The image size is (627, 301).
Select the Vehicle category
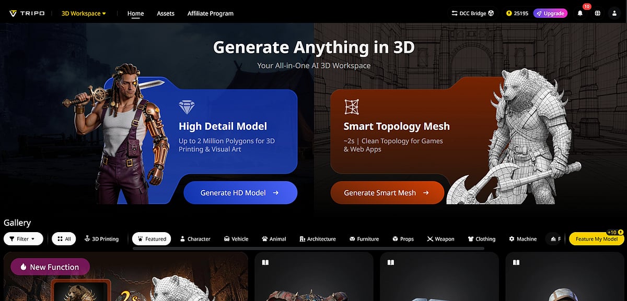(x=236, y=239)
